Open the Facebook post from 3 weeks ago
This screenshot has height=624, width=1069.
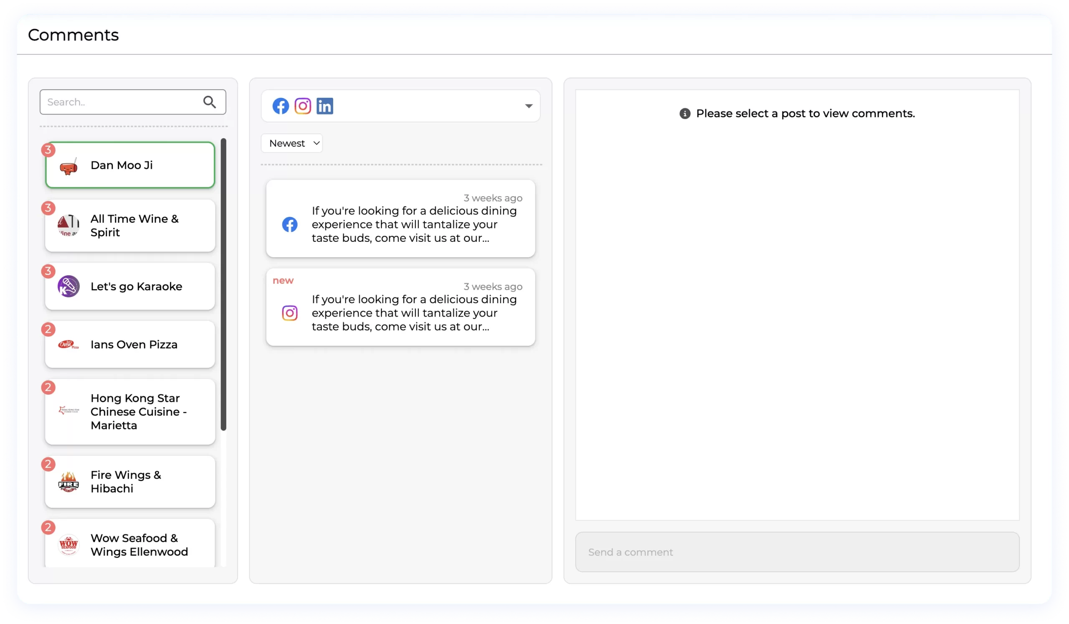click(413, 224)
